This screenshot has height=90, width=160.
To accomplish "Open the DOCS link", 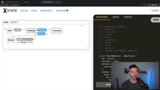I will click(x=34, y=10).
